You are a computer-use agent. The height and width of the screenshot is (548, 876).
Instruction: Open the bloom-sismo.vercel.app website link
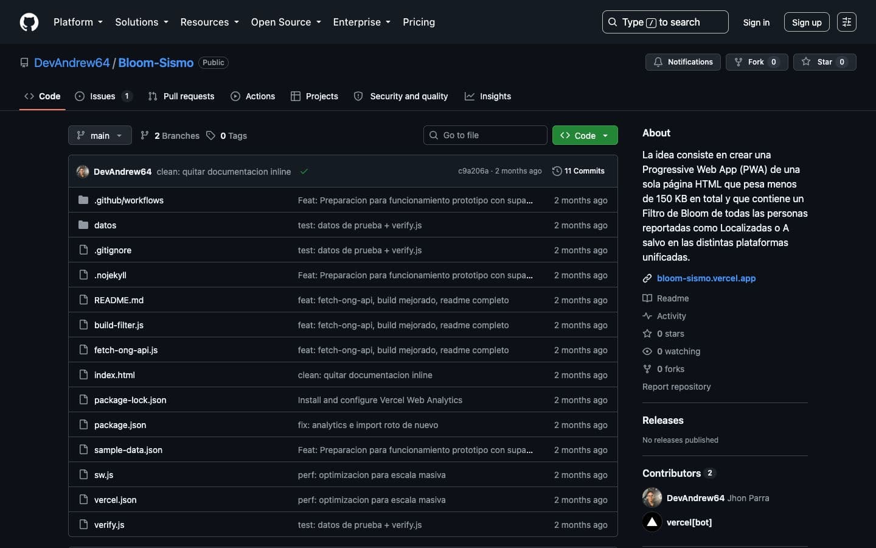click(706, 278)
